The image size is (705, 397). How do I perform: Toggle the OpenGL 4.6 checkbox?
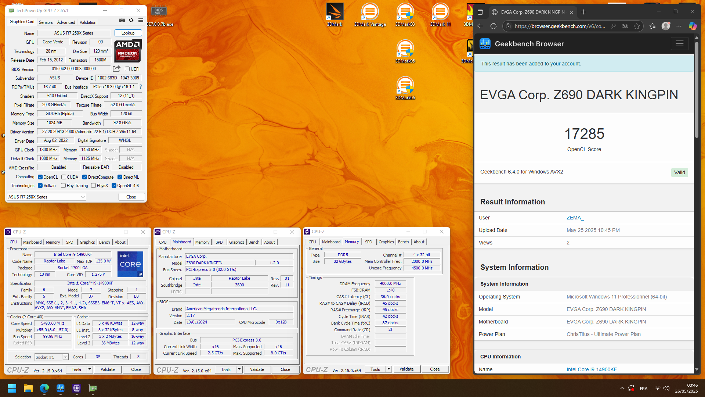tap(114, 186)
